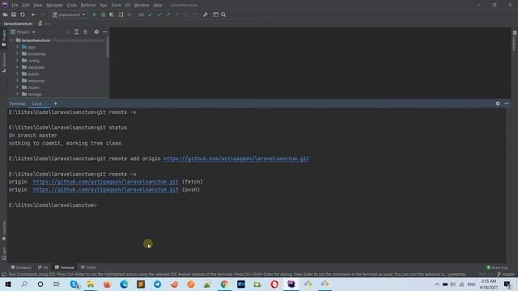518x291 pixels.
Task: Open the File menu
Action: 15,5
